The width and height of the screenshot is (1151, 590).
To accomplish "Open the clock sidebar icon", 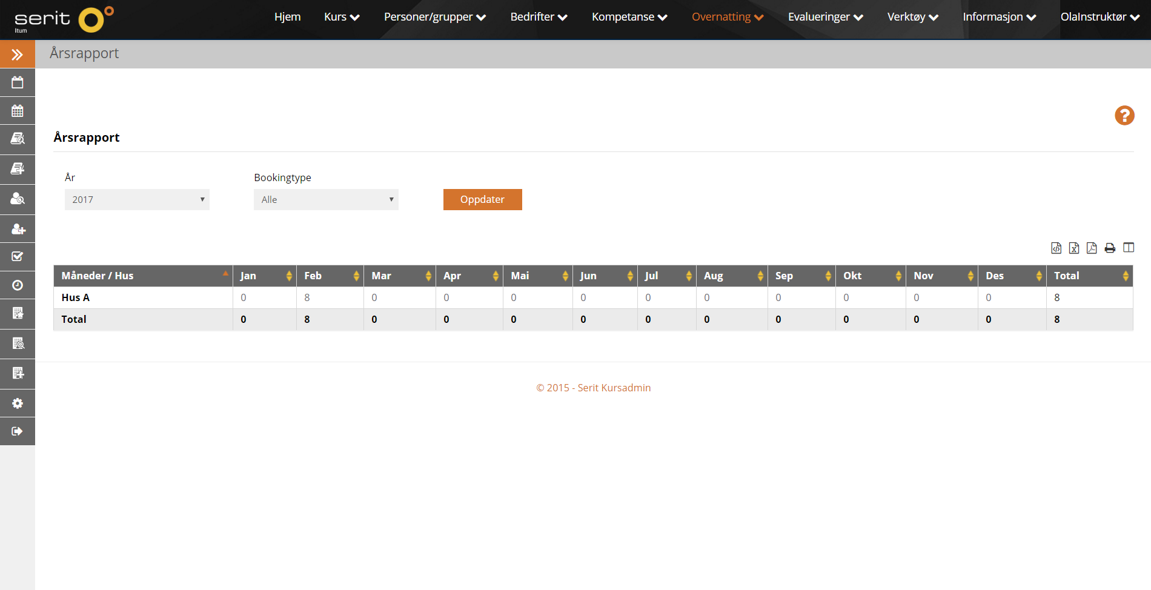I will pyautogui.click(x=17, y=285).
